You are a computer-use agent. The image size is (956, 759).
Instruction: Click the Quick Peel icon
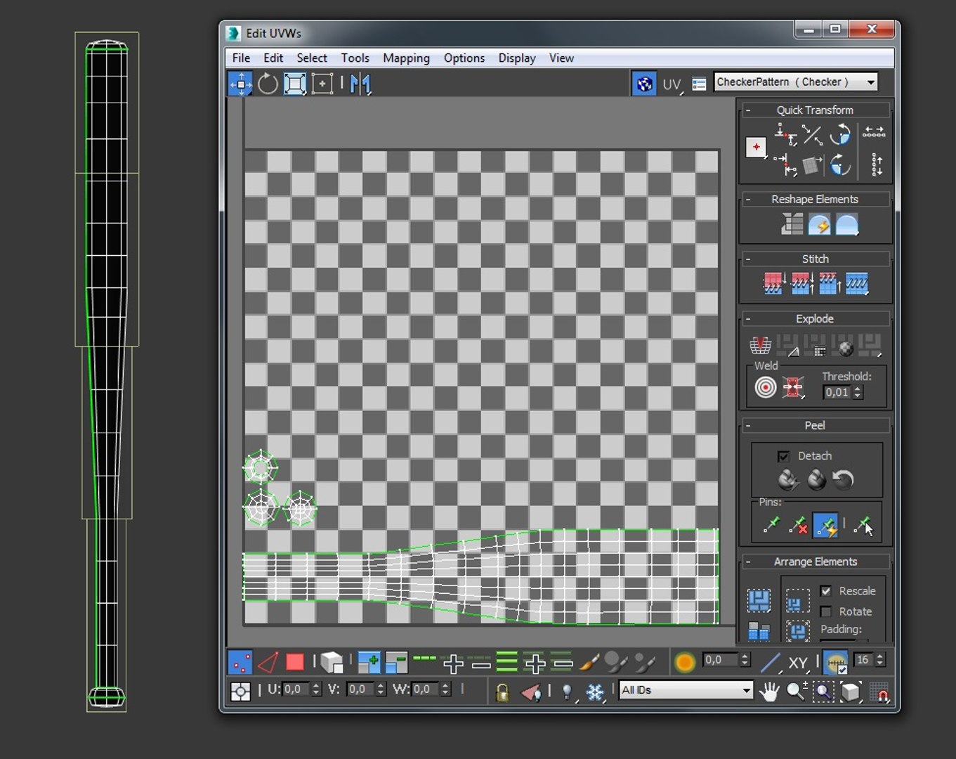pos(788,480)
